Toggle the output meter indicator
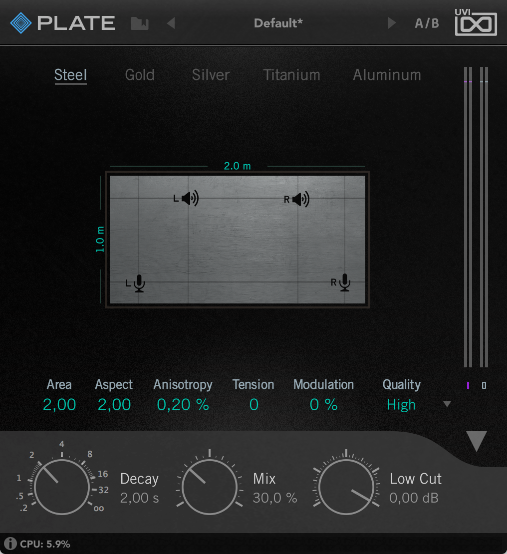Image resolution: width=507 pixels, height=554 pixels. coord(484,385)
